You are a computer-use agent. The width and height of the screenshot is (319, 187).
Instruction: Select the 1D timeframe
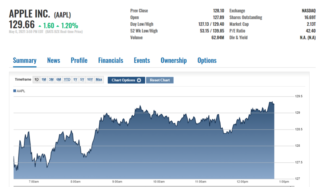(x=36, y=80)
